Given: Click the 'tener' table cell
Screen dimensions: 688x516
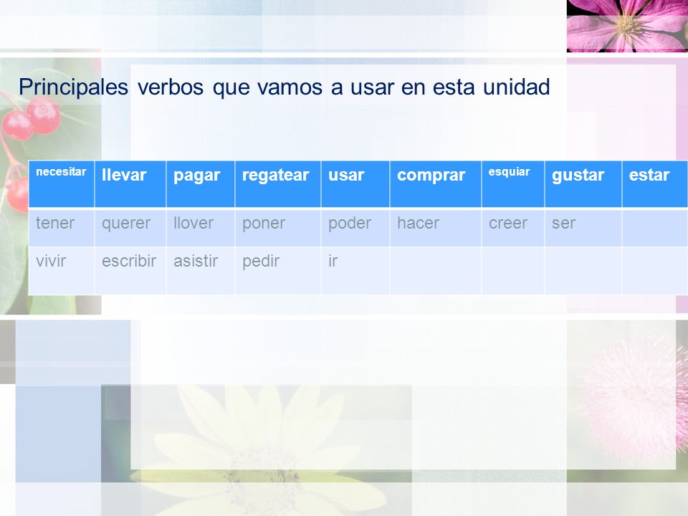Looking at the screenshot, I should (62, 228).
